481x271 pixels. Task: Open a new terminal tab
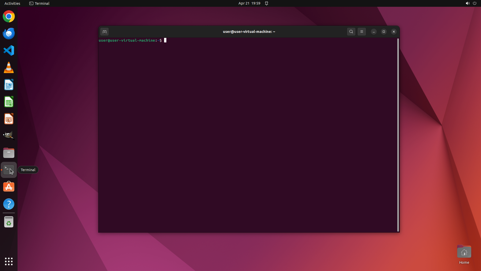pyautogui.click(x=104, y=32)
